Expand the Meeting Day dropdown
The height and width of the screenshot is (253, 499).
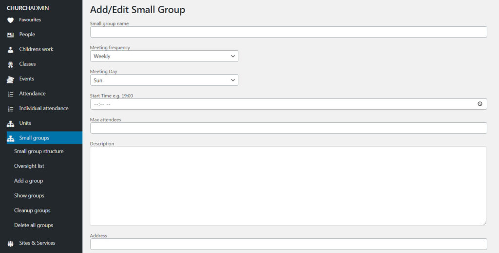[164, 80]
